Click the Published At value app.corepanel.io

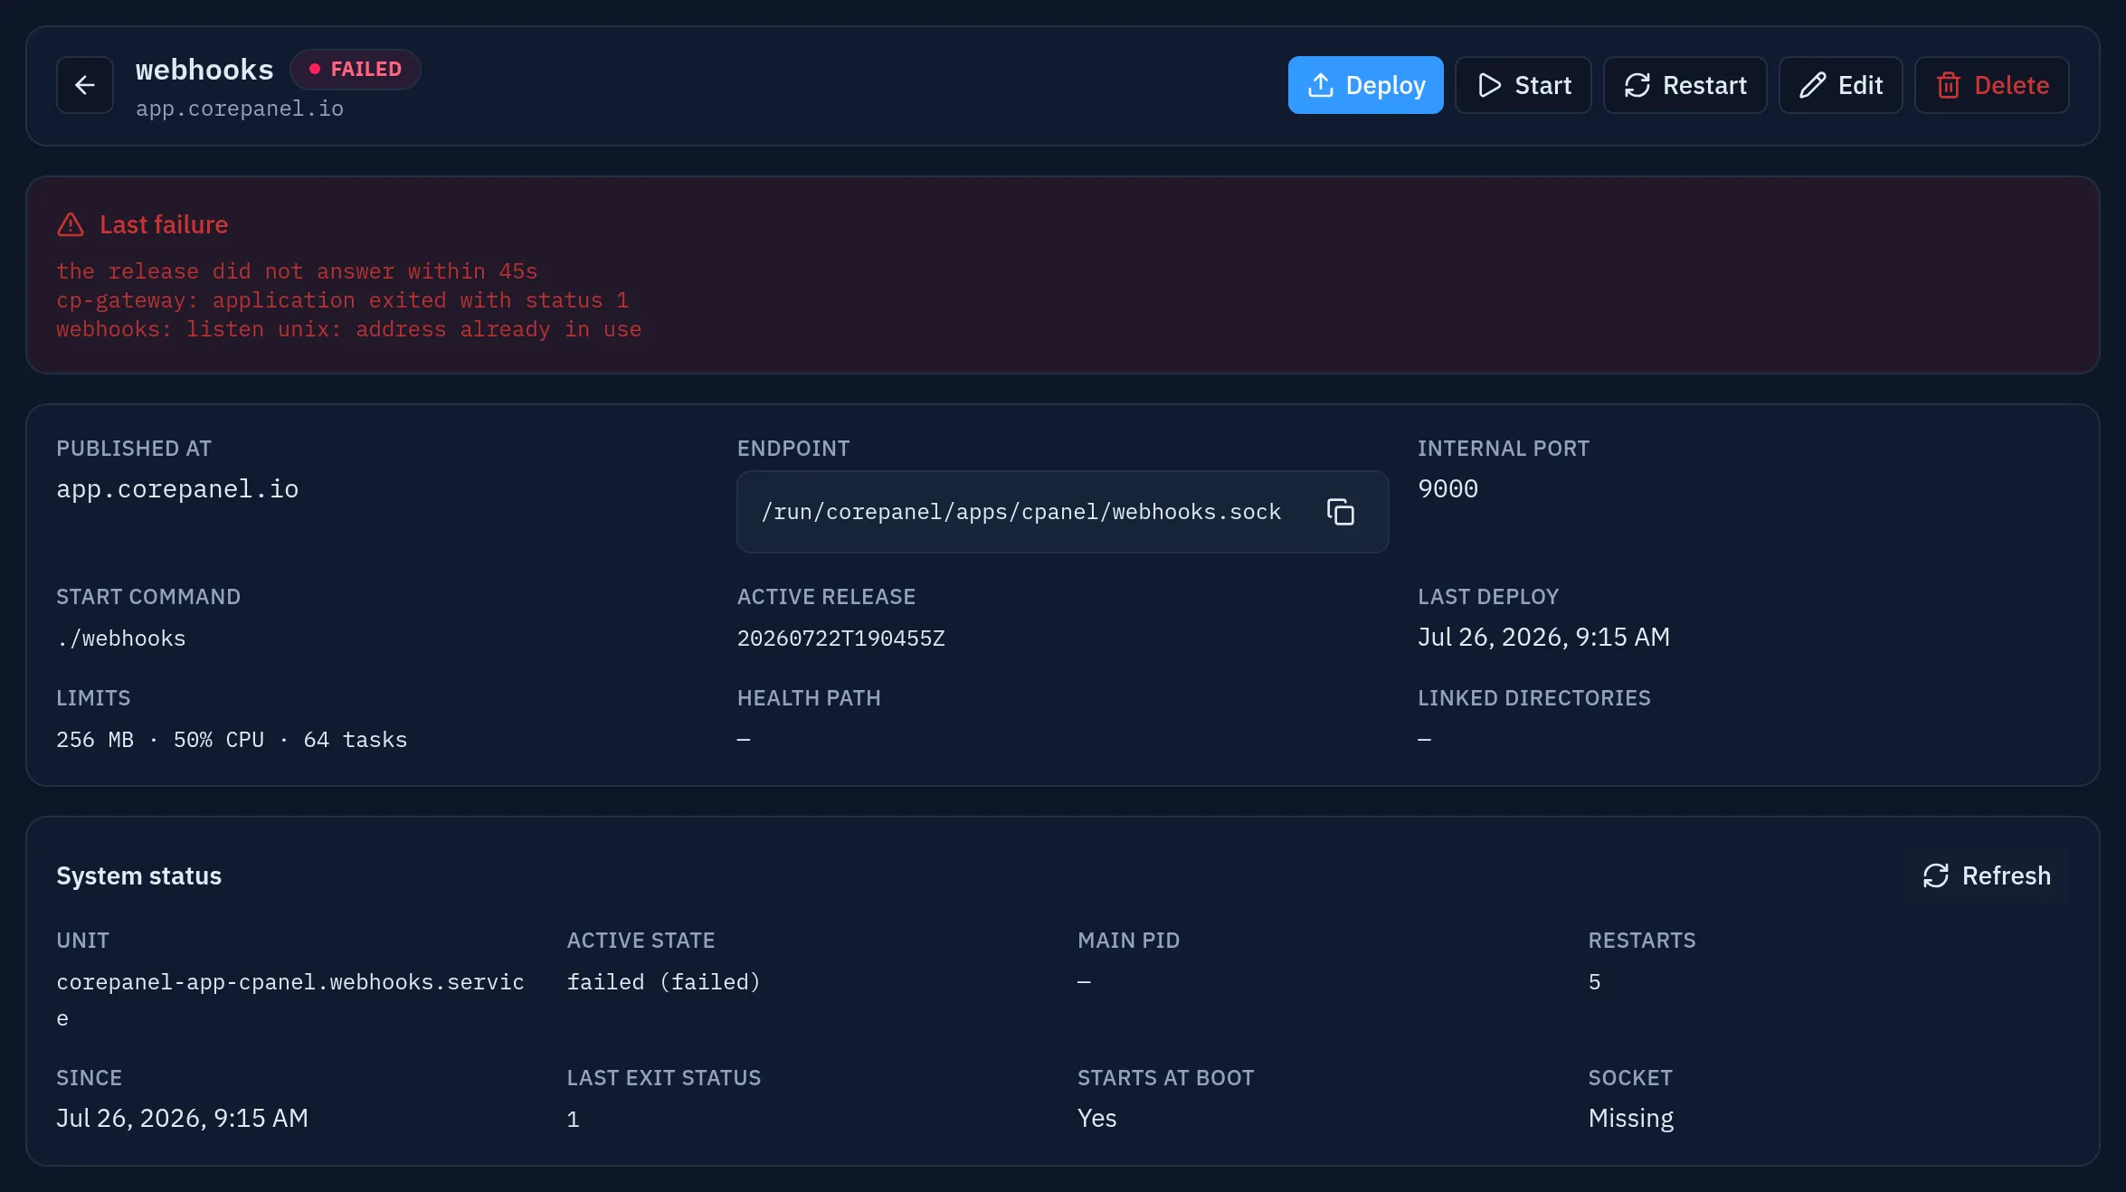click(x=177, y=489)
